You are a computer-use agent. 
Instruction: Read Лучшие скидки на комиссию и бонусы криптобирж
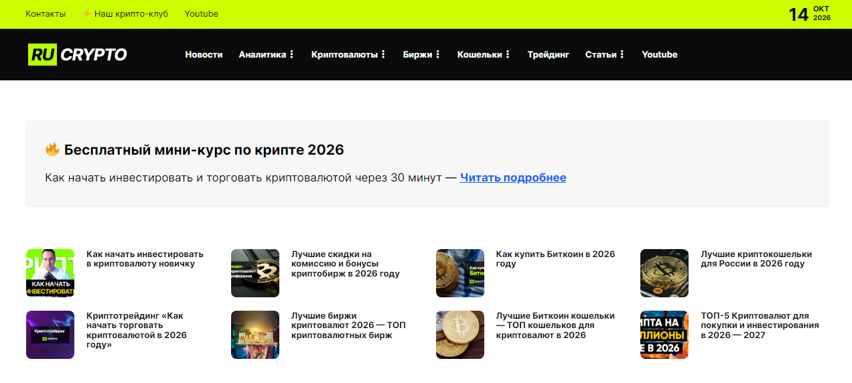tap(346, 264)
